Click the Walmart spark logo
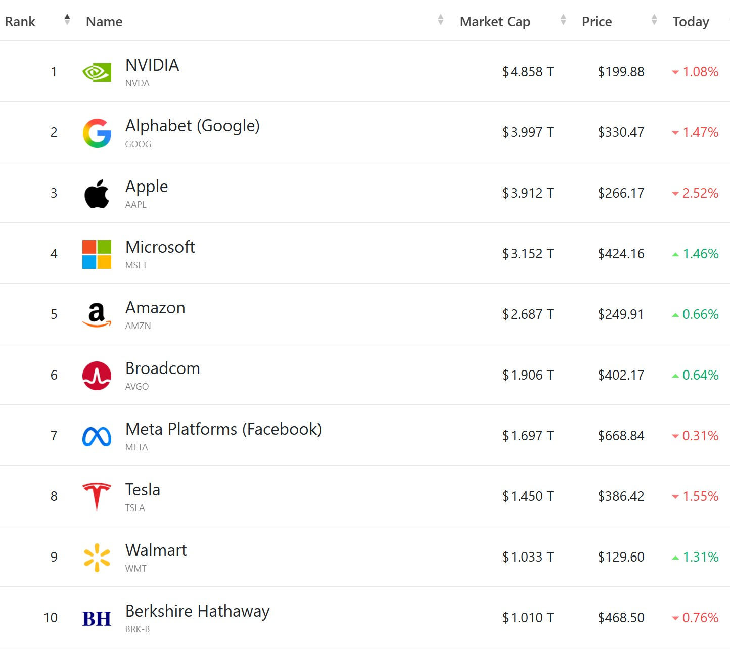 [97, 558]
